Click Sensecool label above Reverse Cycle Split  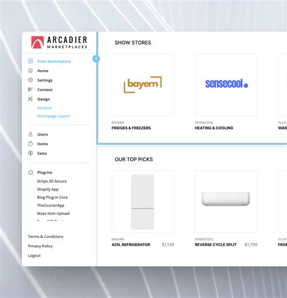tap(204, 239)
